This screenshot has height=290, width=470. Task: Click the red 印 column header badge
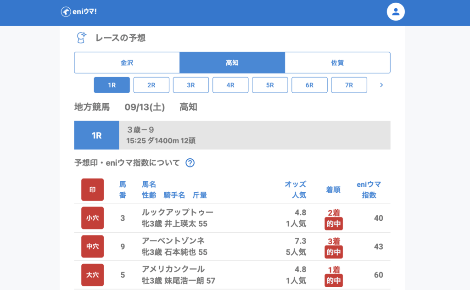(93, 190)
